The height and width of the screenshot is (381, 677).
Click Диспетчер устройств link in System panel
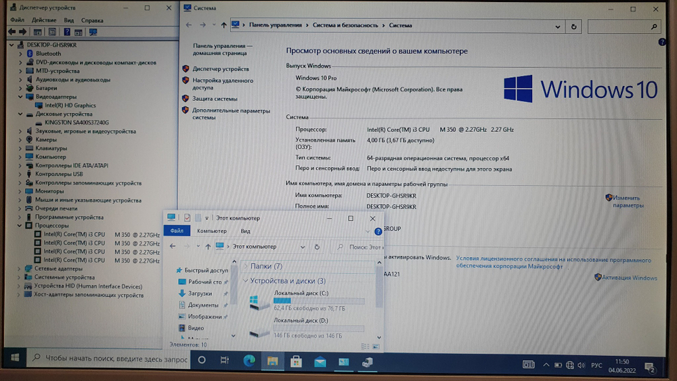(221, 68)
